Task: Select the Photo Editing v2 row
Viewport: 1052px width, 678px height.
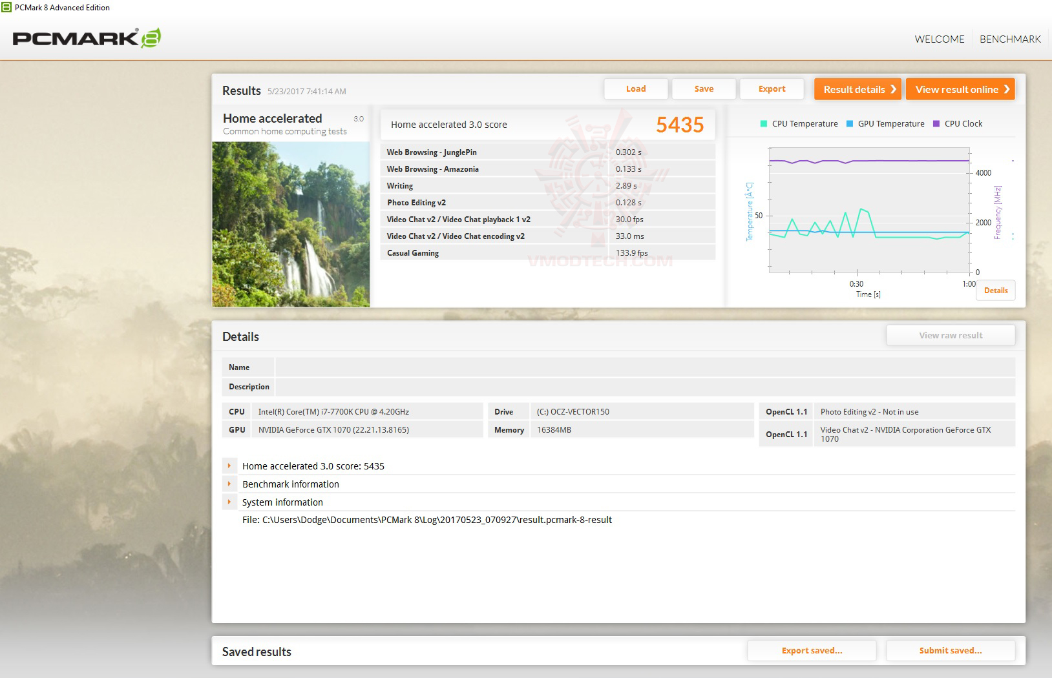Action: [548, 203]
